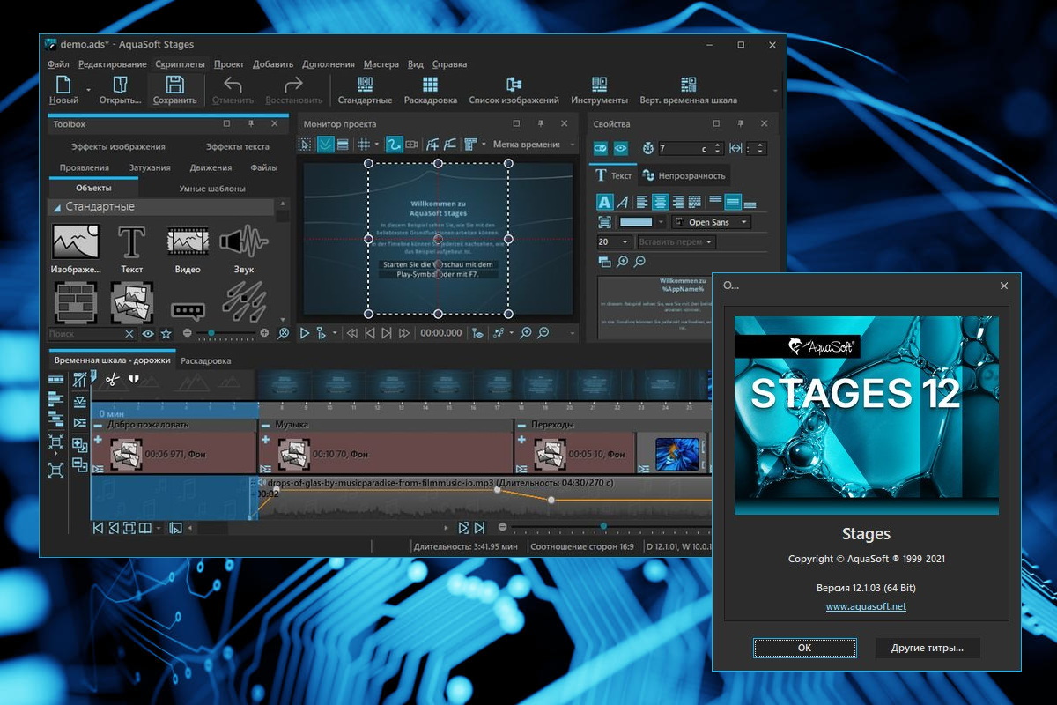
Task: Open the Проект menu
Action: point(228,64)
